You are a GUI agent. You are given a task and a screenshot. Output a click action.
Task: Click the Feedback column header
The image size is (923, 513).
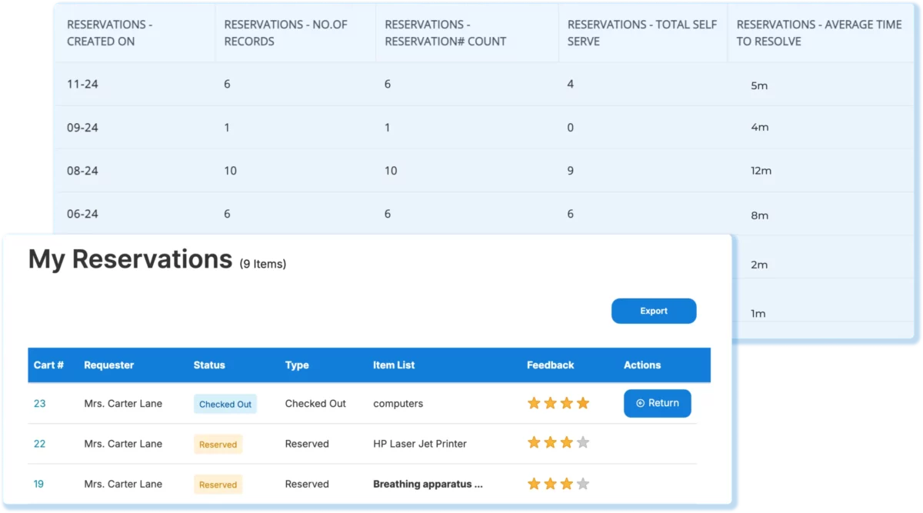click(x=550, y=365)
